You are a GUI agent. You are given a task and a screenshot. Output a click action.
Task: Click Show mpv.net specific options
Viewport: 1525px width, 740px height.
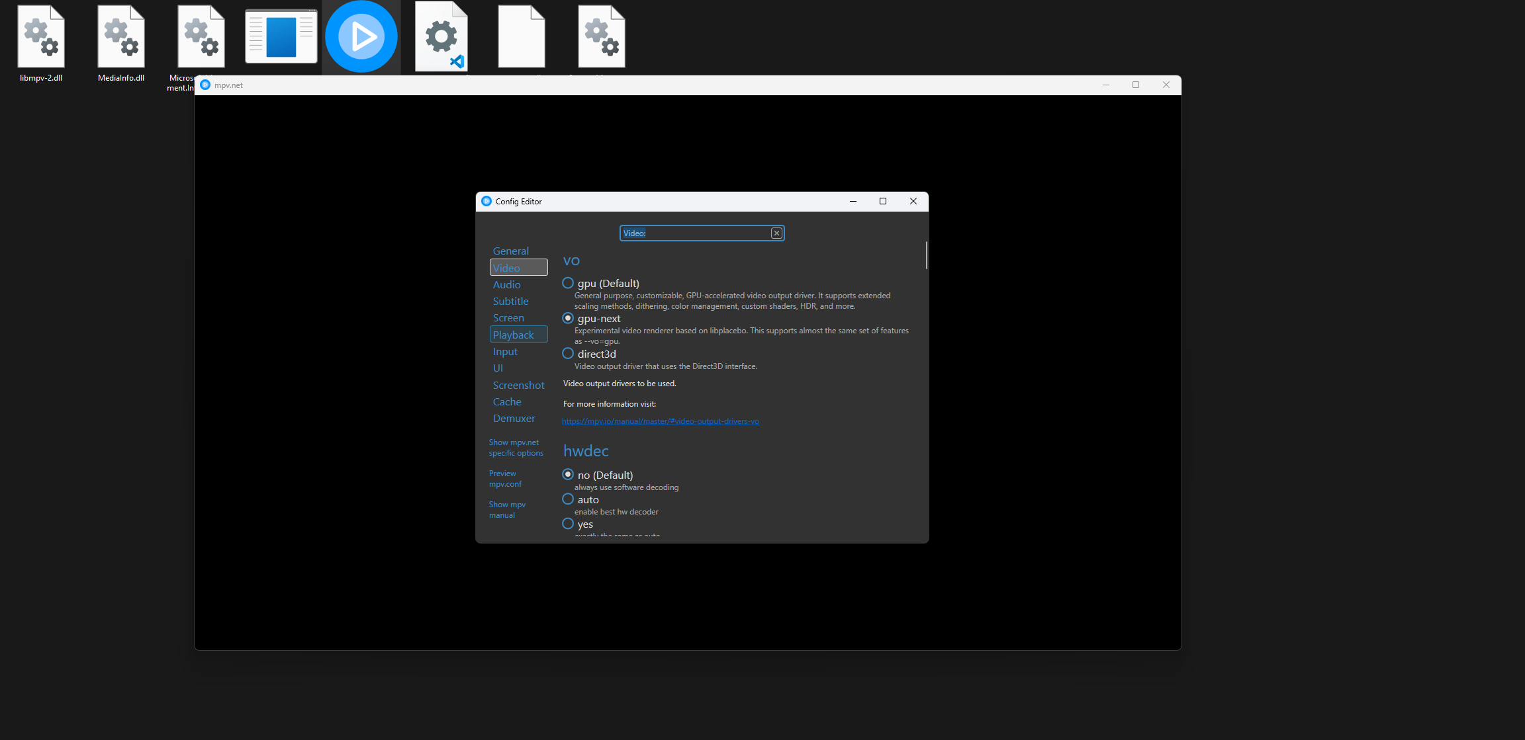click(516, 448)
